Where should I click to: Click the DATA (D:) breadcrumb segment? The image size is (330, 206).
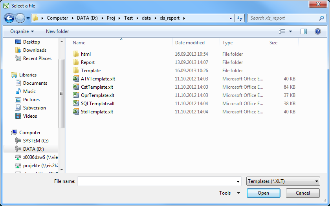[87, 18]
